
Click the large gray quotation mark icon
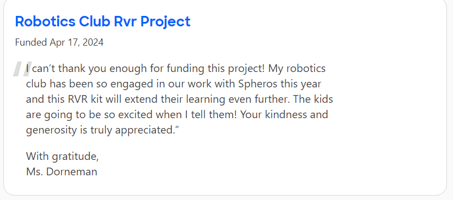point(22,69)
